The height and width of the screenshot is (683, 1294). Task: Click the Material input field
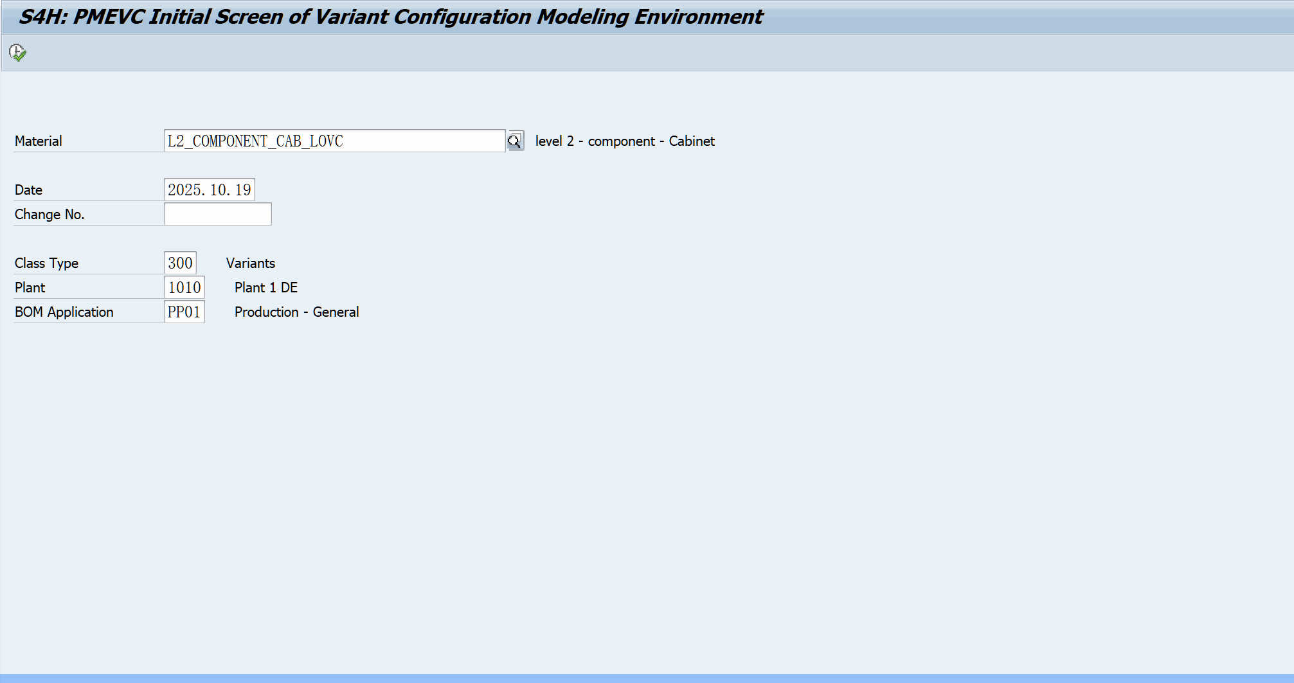(334, 141)
